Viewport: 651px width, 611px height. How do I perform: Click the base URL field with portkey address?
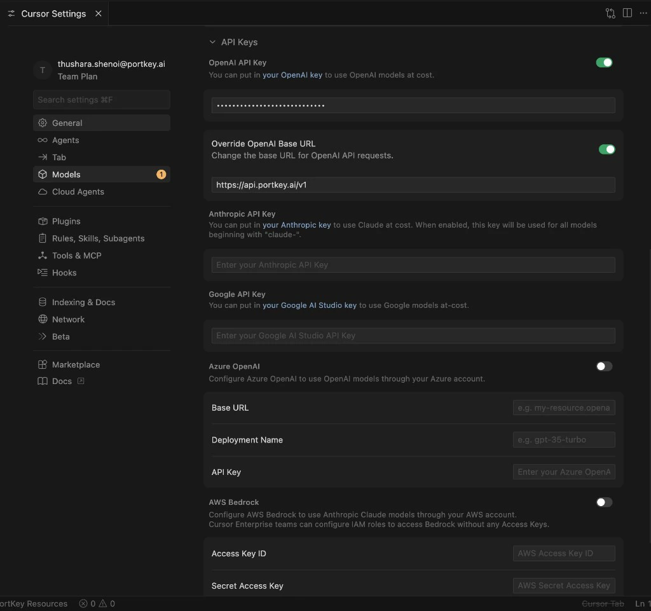tap(413, 185)
